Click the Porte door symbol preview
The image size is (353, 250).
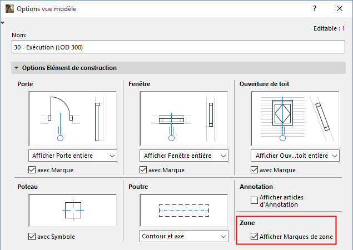pos(72,118)
